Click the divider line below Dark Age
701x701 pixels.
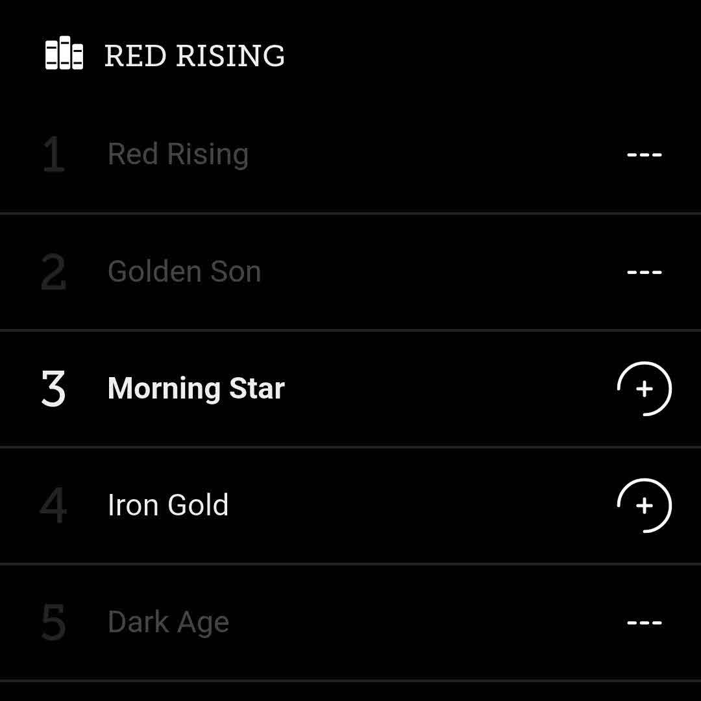(350, 680)
